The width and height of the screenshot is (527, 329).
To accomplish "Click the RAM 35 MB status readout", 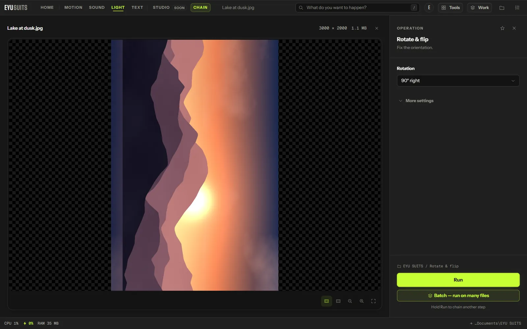I will [x=48, y=323].
